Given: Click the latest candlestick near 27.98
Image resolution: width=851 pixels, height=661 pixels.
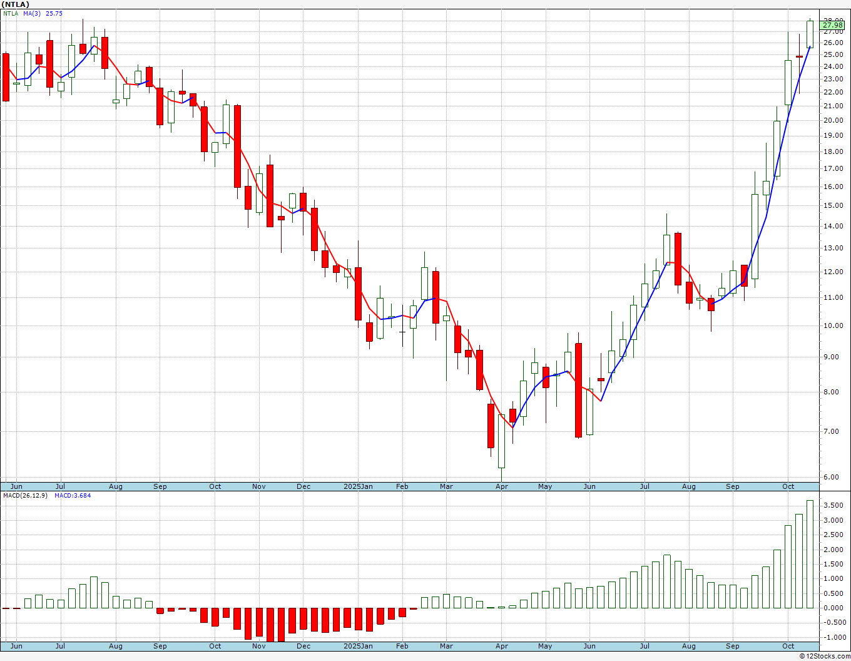Looking at the screenshot, I should click(810, 34).
